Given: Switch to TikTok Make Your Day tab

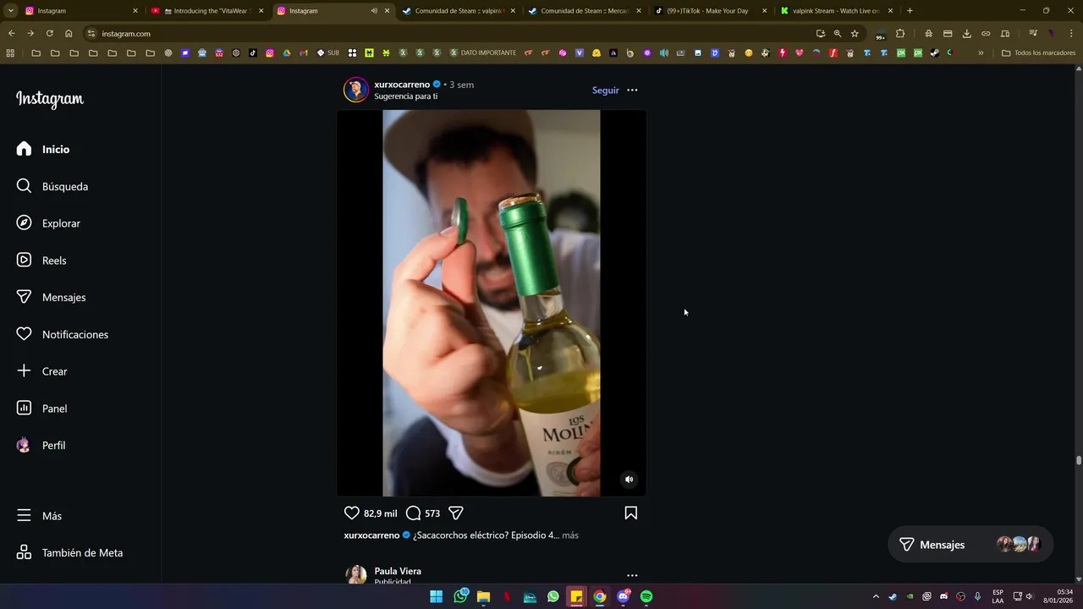Looking at the screenshot, I should (711, 11).
